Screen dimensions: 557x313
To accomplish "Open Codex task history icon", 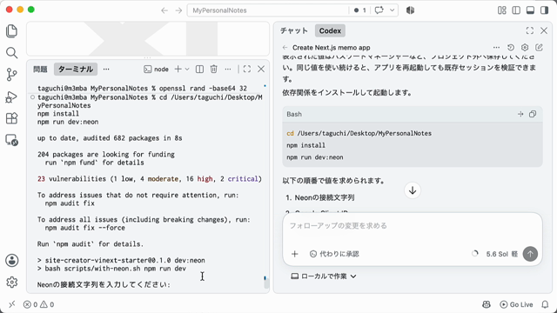I will 511,48.
